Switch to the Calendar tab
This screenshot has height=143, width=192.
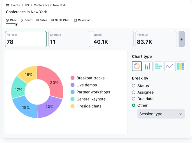[x=82, y=20]
